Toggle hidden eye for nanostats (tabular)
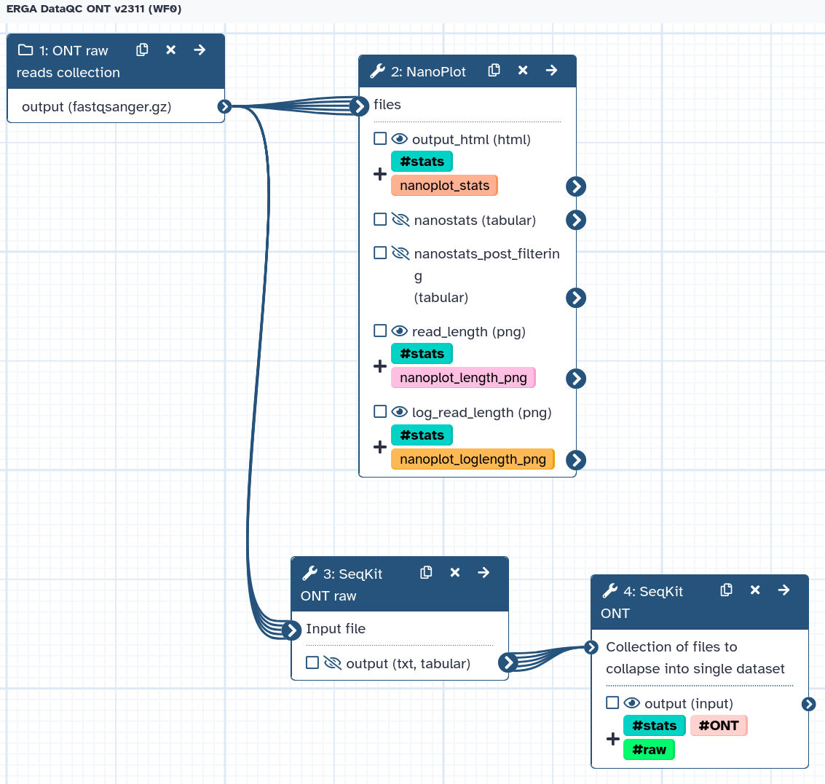Screen dimensions: 825x784 tap(401, 219)
